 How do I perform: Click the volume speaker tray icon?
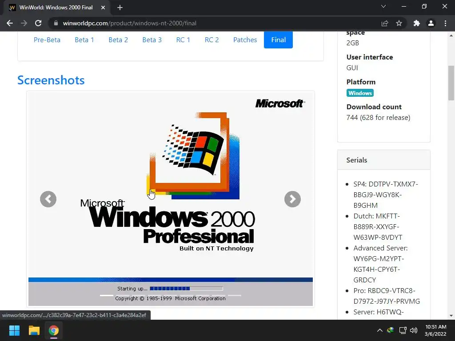point(414,330)
